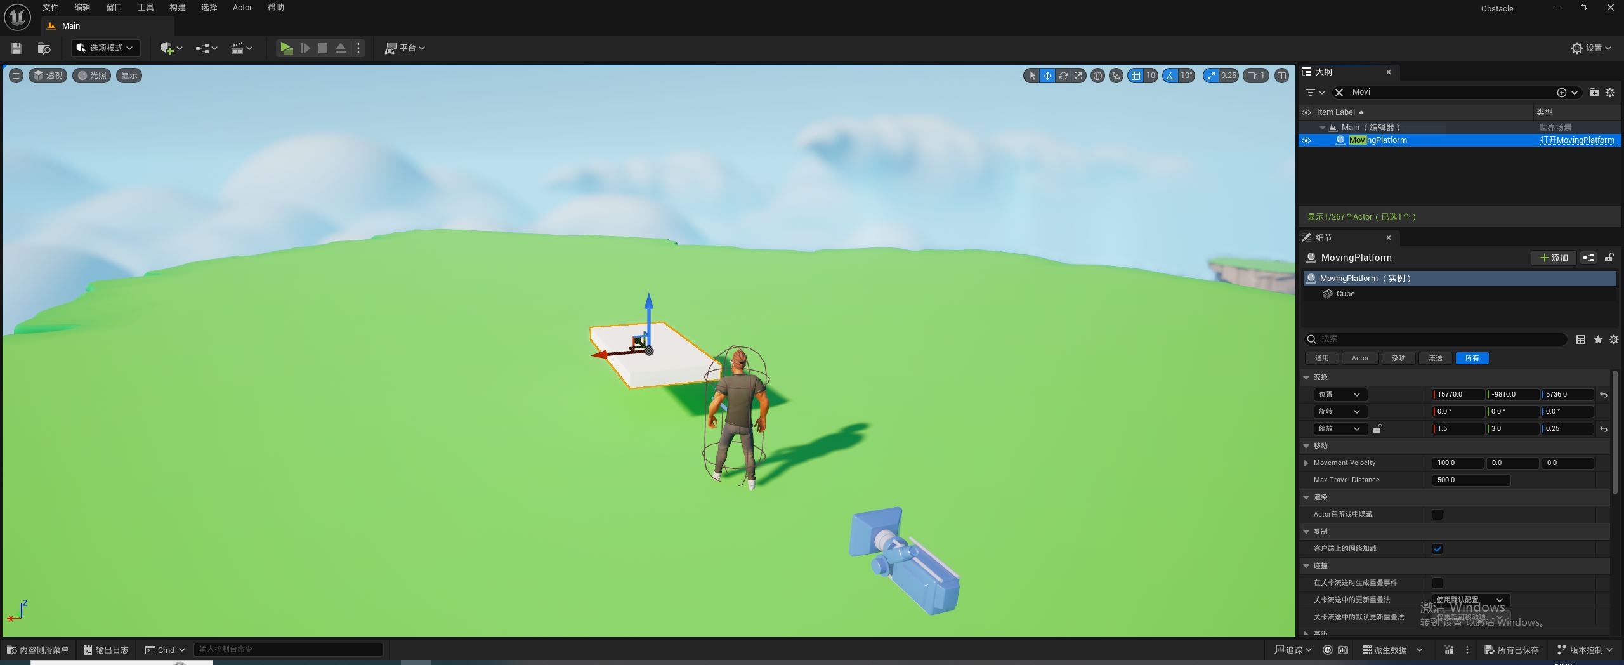Select the 杂项 filter tab

1399,359
